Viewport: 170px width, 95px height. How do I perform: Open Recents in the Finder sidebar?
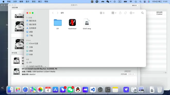coord(31,25)
